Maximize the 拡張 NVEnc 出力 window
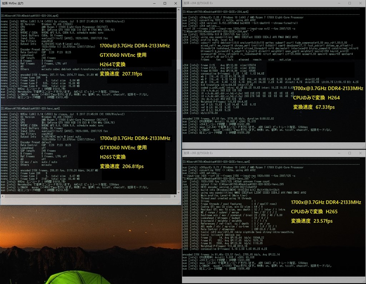 tap(165, 3)
